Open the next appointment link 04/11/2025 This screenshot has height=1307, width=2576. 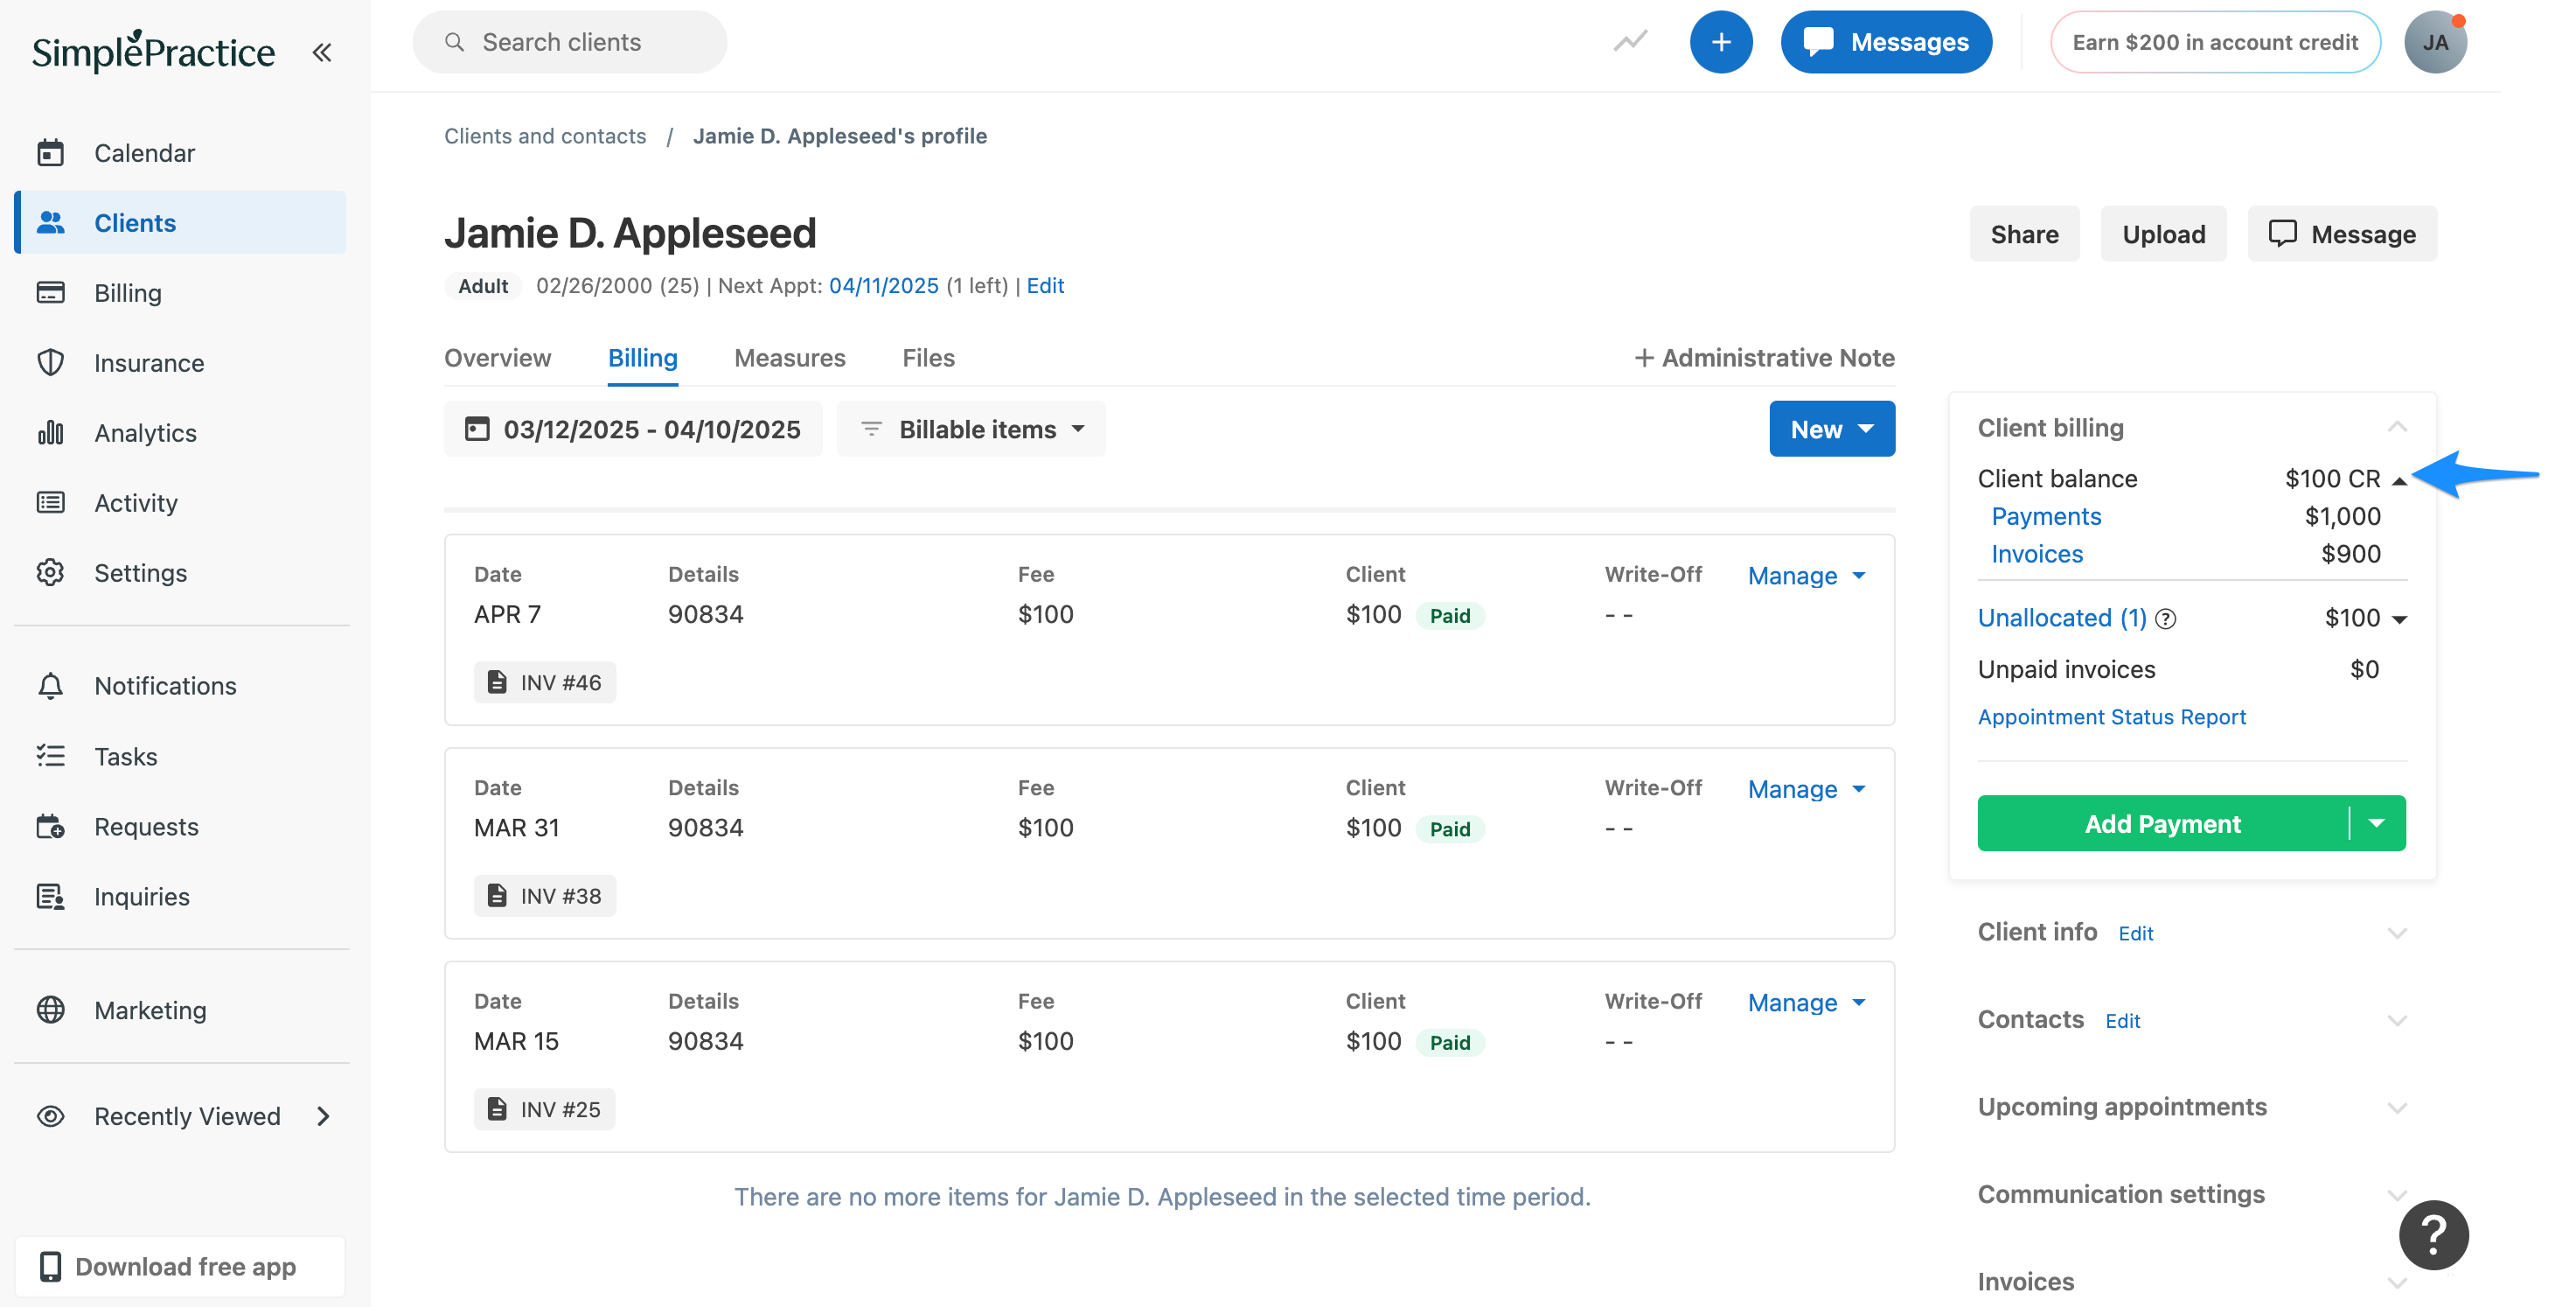click(883, 286)
